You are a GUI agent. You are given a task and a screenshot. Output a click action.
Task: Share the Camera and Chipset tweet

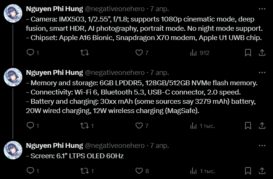261,53
